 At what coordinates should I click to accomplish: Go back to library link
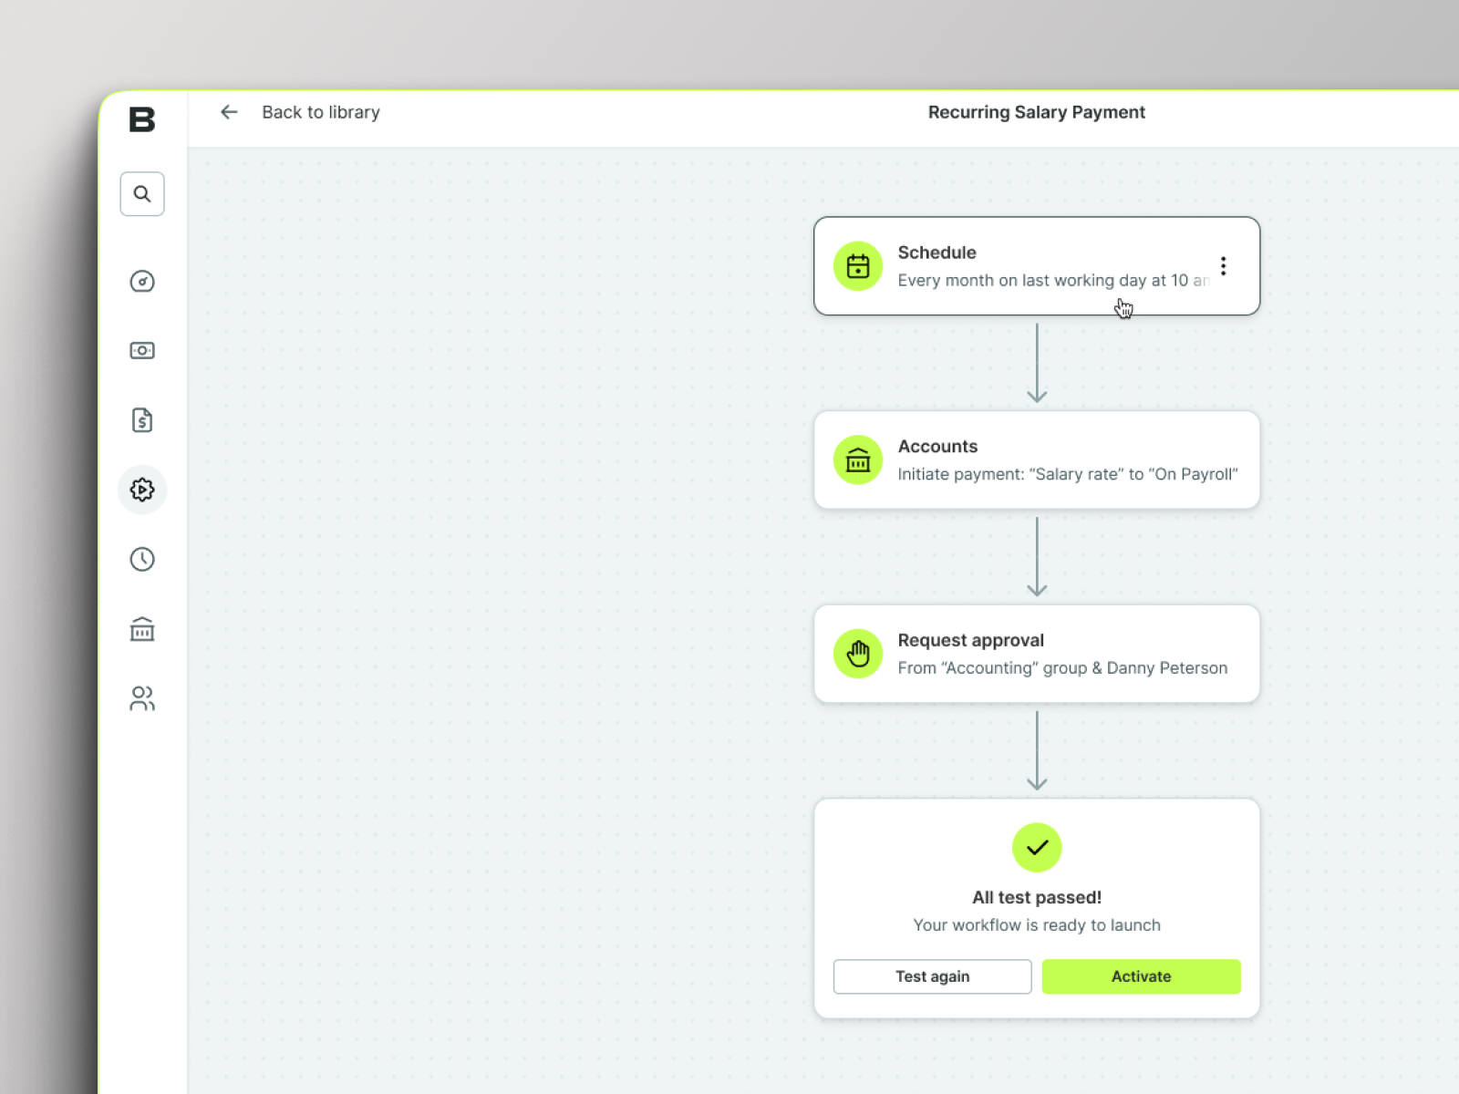tap(321, 112)
